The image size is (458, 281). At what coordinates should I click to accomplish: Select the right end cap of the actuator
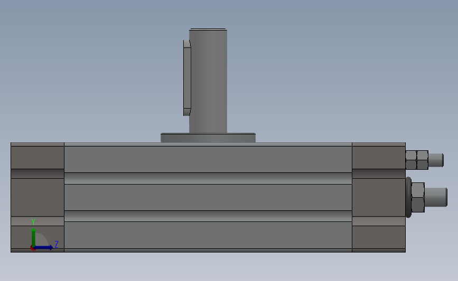click(x=379, y=197)
